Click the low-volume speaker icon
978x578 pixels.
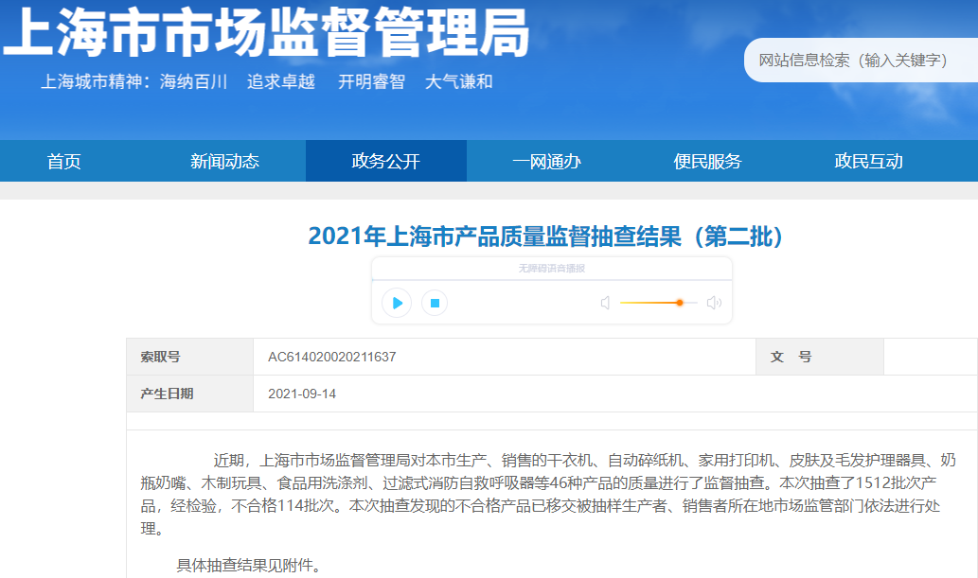click(x=605, y=303)
